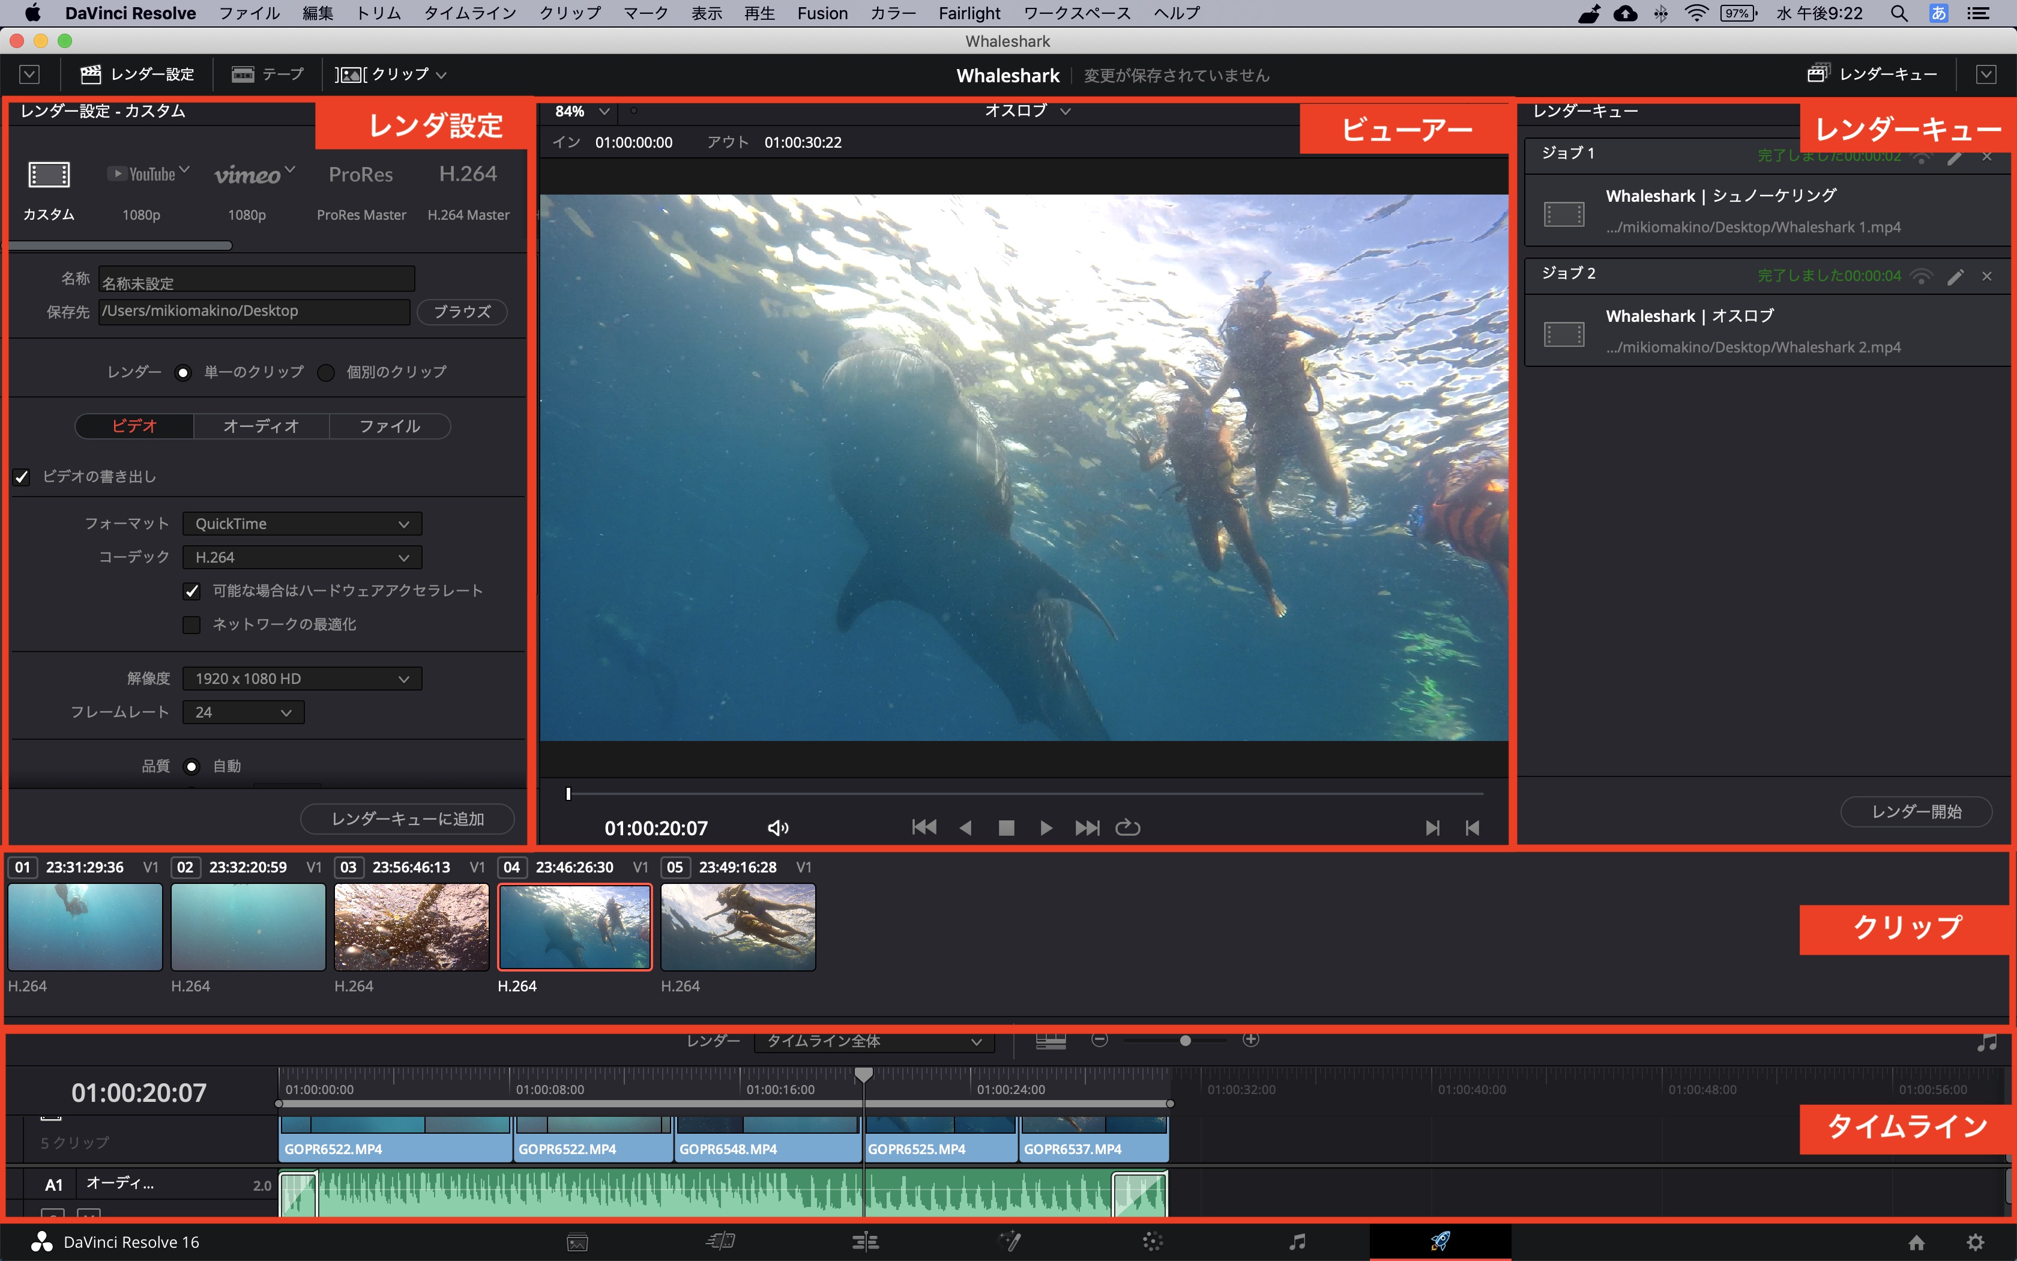
Task: Go to the Media page icon
Action: tap(577, 1242)
